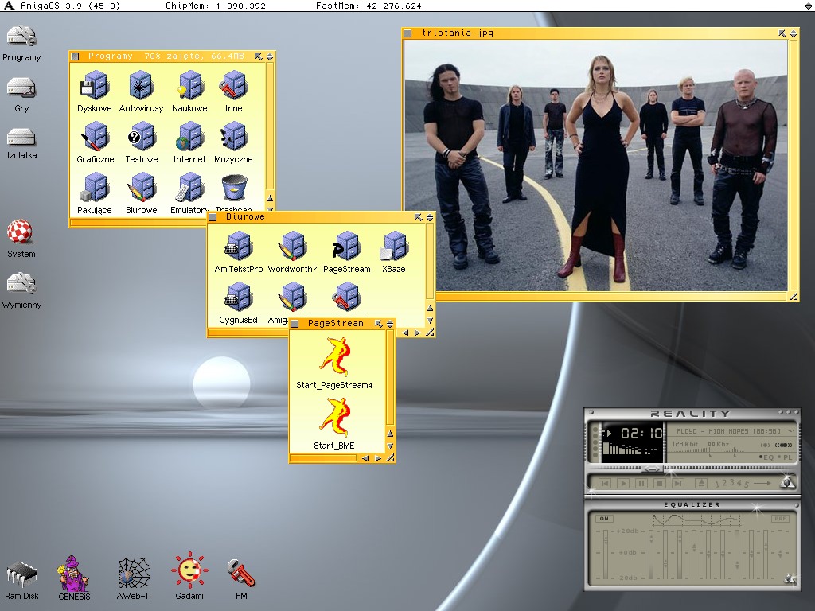Screen dimensions: 815x611
Task: Click the left scroll arrow in Biurowe window
Action: tap(405, 333)
